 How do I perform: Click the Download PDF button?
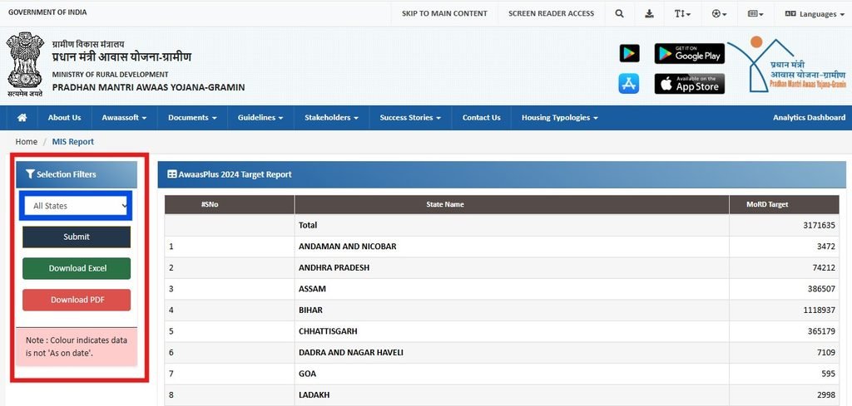77,300
